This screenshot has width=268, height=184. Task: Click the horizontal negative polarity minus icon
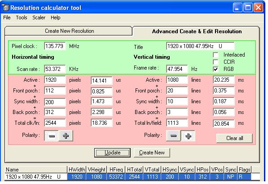pyautogui.click(x=52, y=136)
